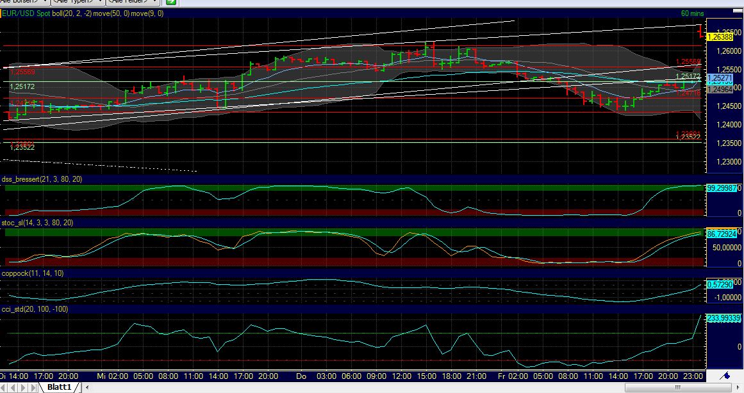Click stochastic value 86,72924
Viewport: 744px width, 393px height.
[x=722, y=234]
